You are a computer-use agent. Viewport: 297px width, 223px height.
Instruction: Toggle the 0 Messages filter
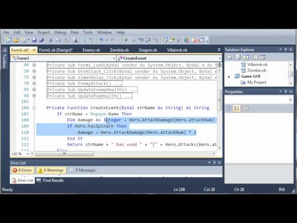83,171
